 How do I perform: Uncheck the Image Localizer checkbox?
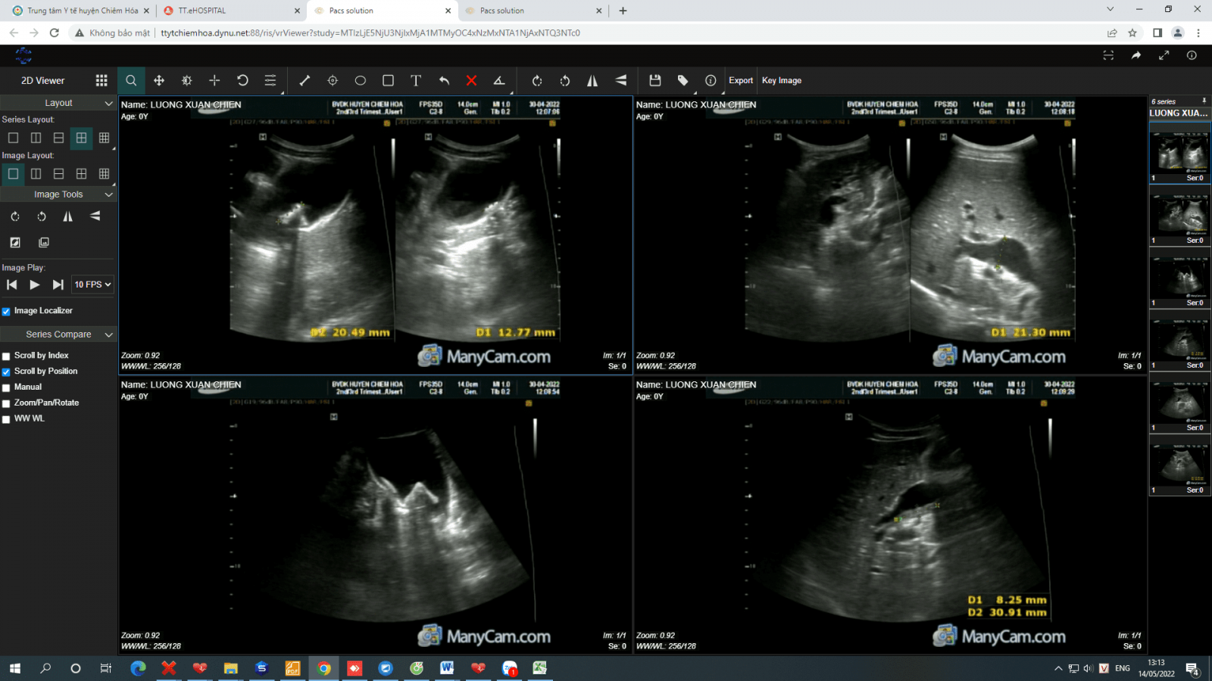pyautogui.click(x=6, y=311)
